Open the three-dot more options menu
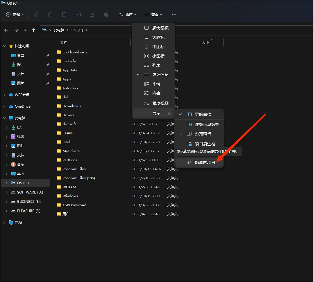The image size is (313, 282). [x=174, y=15]
